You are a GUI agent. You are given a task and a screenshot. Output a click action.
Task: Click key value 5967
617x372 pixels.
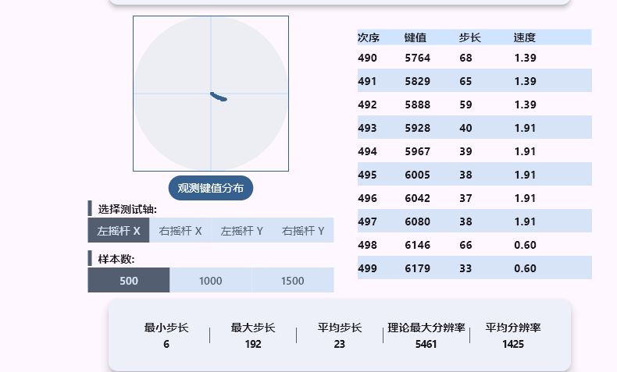[418, 151]
